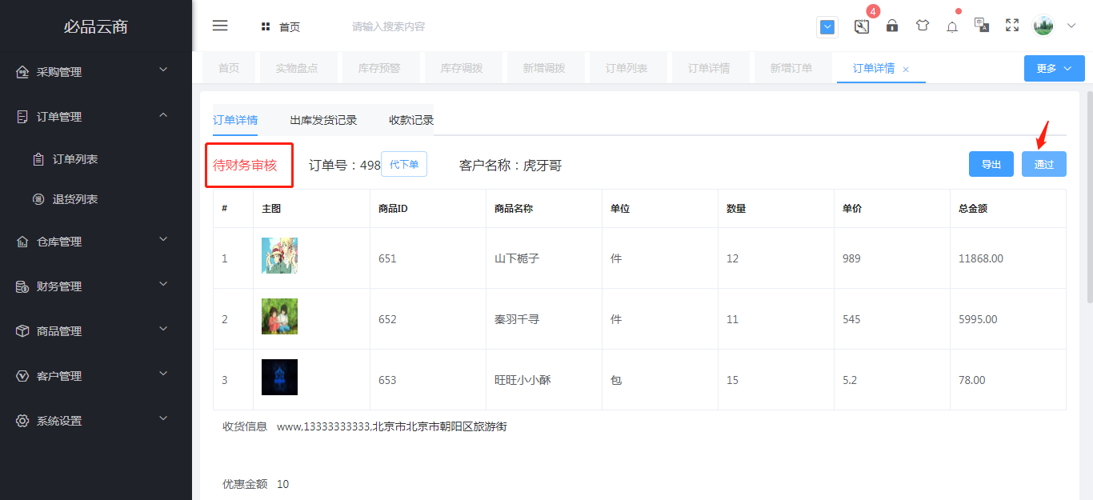Select the 收款记录 sub-tab
1093x500 pixels.
411,120
